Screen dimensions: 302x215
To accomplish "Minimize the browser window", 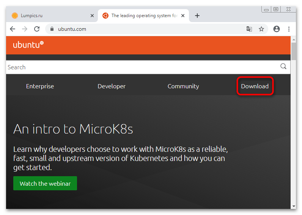I will point(266,9).
